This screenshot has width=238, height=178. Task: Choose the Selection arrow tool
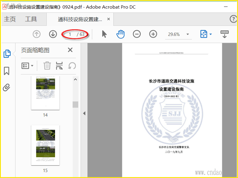point(104,34)
